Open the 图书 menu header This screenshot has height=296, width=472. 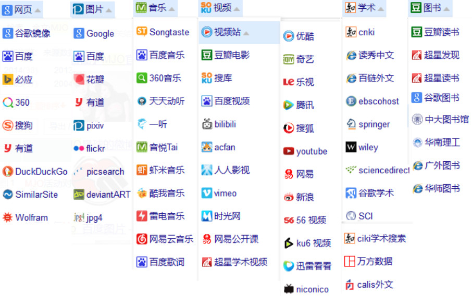coord(432,8)
